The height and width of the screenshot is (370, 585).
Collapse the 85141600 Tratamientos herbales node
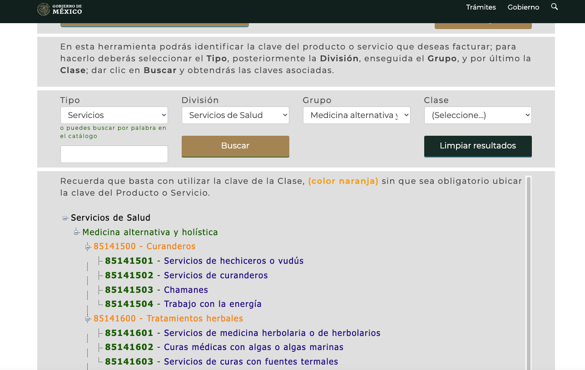point(88,319)
